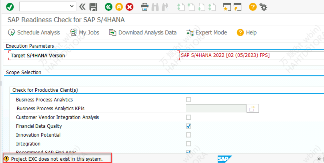The height and width of the screenshot is (163, 324).
Task: Click the Find Next binoculars icon
Action: point(165,7)
